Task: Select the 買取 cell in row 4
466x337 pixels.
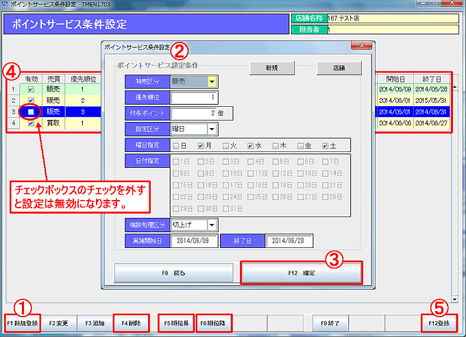Action: coord(53,123)
